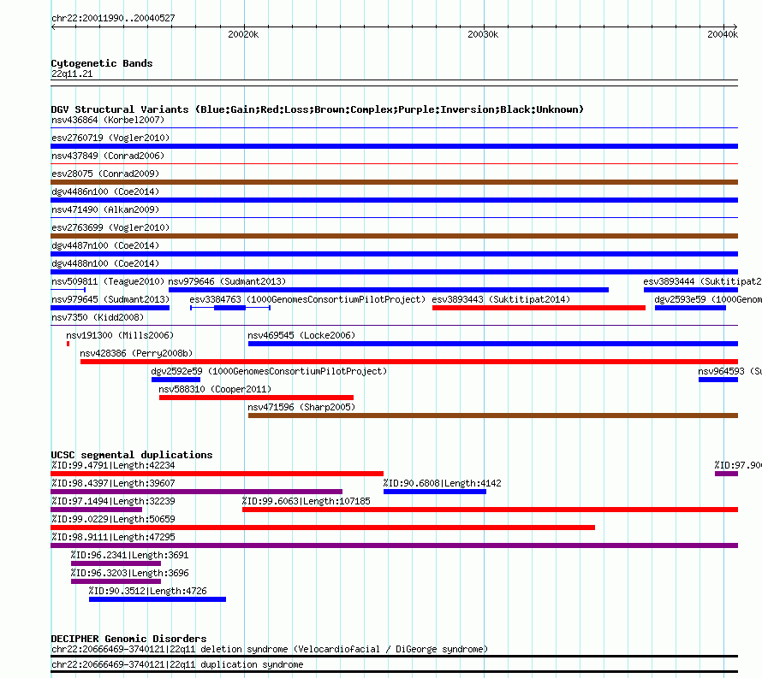The width and height of the screenshot is (762, 678).
Task: Select nsv979645 (Sudmant2013) blue bar
Action: coord(110,308)
